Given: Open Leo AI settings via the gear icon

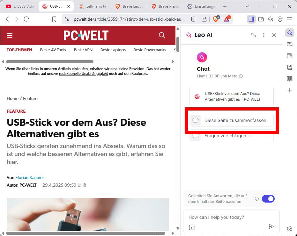Looking at the screenshot, I should click(x=289, y=229).
